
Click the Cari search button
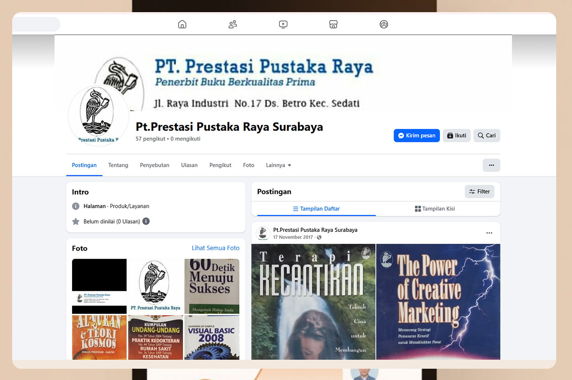487,136
